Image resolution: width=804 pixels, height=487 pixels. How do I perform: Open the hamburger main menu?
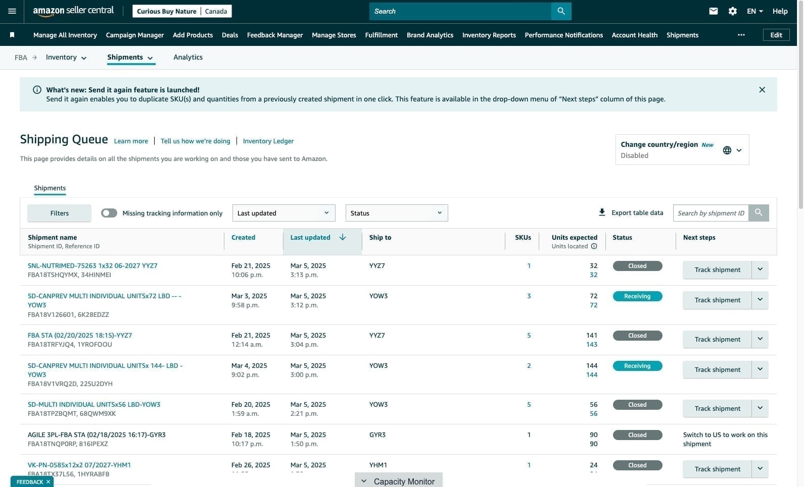point(12,11)
